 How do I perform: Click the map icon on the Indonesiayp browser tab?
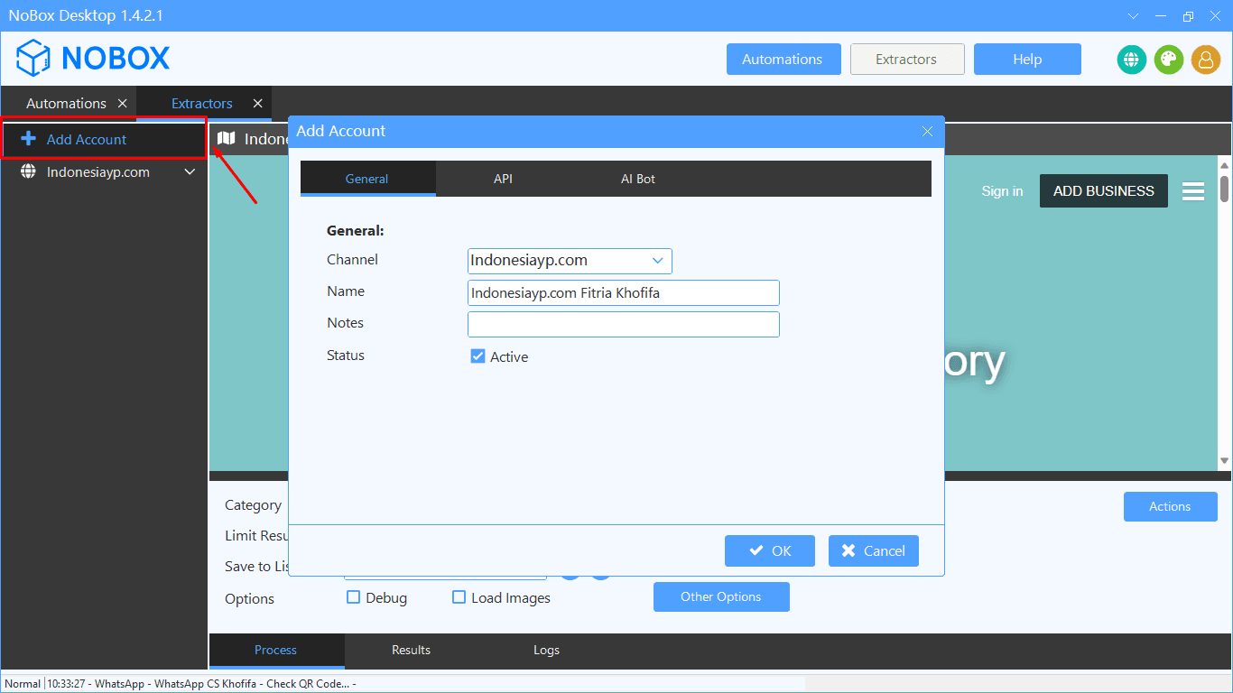[225, 138]
